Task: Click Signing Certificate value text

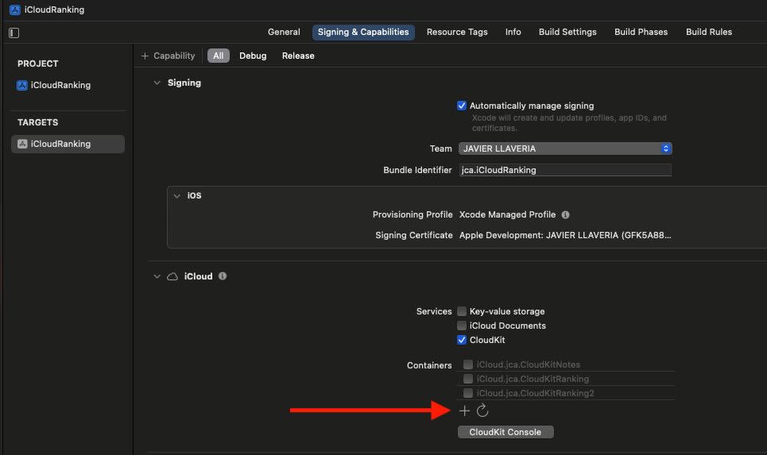Action: point(565,235)
